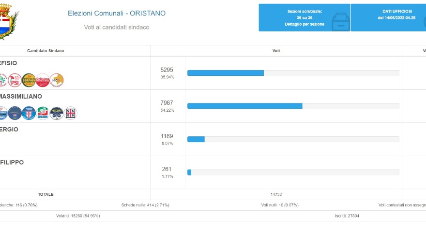
Task: Click the dark blue EU-stars party logo
Action: [15, 113]
